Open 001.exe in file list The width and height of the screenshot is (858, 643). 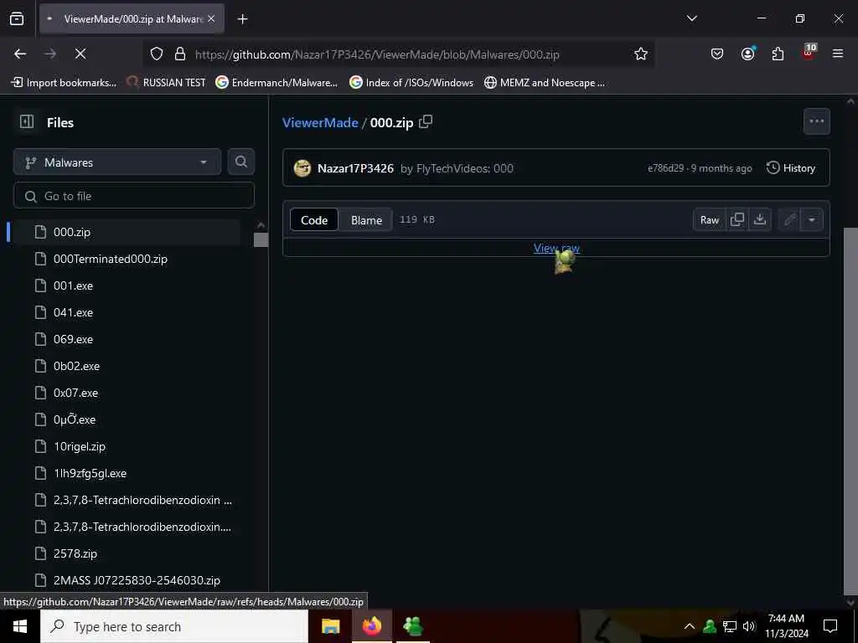[73, 285]
